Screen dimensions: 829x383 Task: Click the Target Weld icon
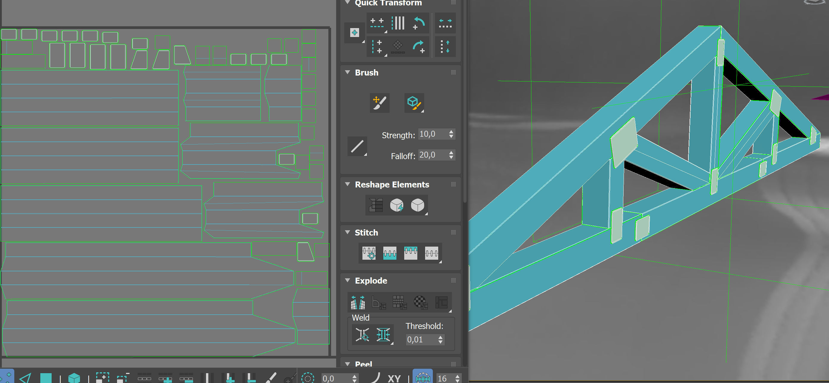tap(362, 335)
